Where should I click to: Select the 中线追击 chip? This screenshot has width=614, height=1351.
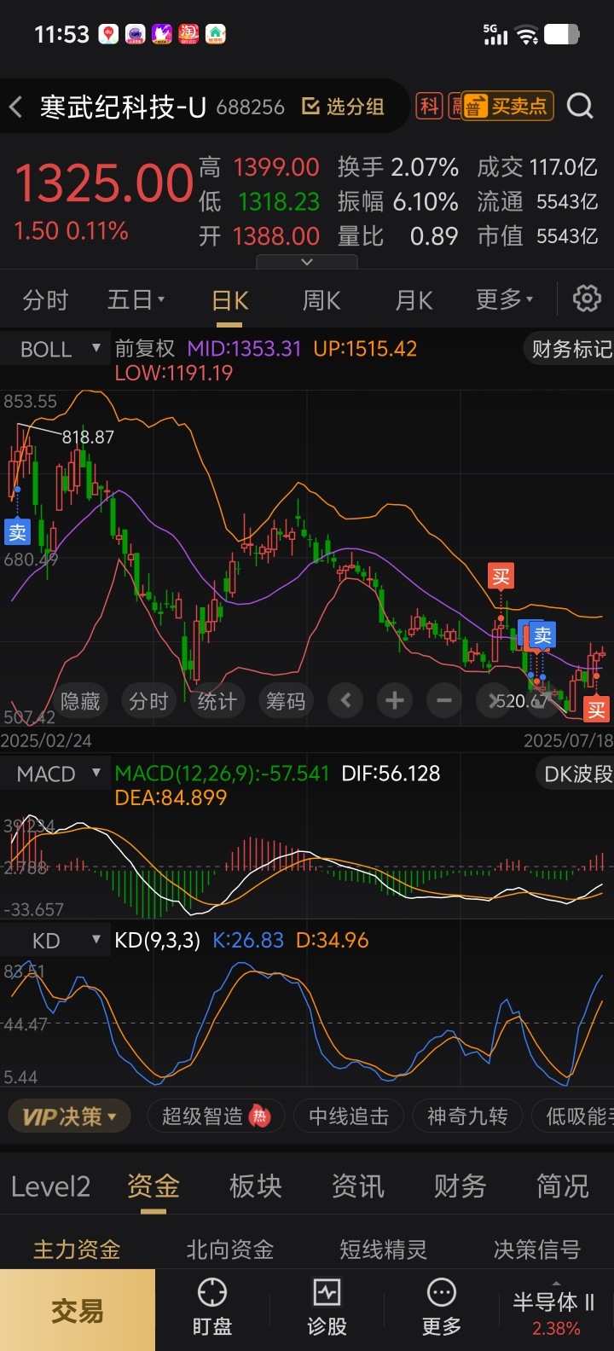348,1116
